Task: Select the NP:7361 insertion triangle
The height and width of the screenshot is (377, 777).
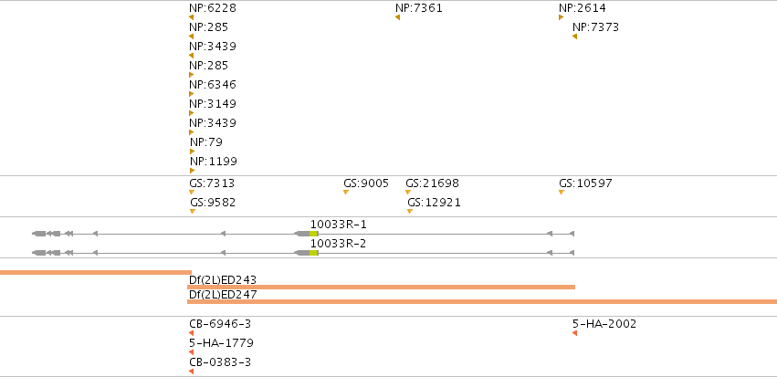Action: point(397,17)
